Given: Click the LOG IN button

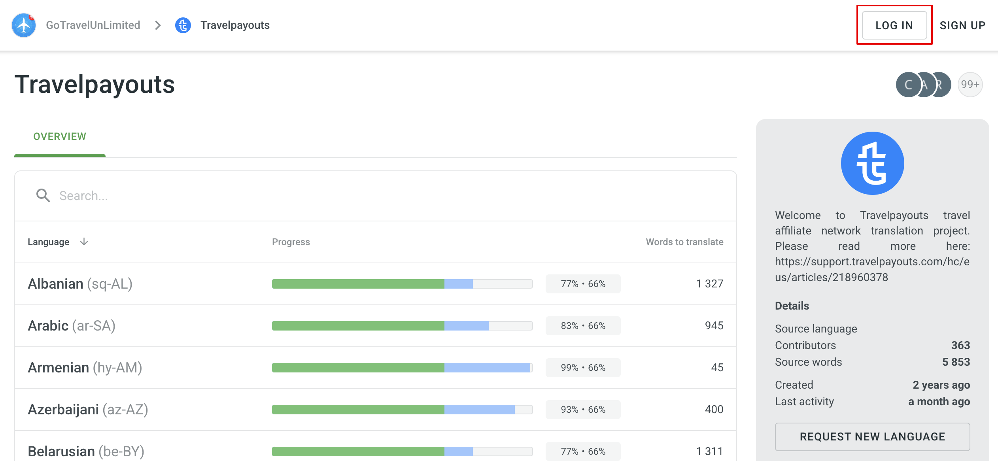Looking at the screenshot, I should pos(894,25).
